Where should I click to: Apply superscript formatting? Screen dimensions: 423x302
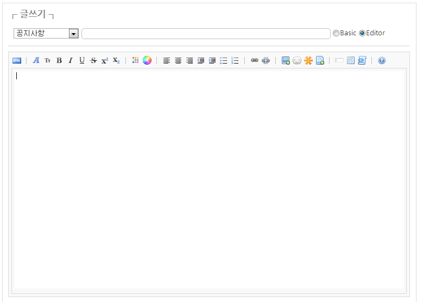tap(105, 61)
